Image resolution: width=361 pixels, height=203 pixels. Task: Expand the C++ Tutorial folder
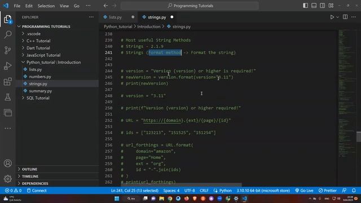click(x=57, y=41)
